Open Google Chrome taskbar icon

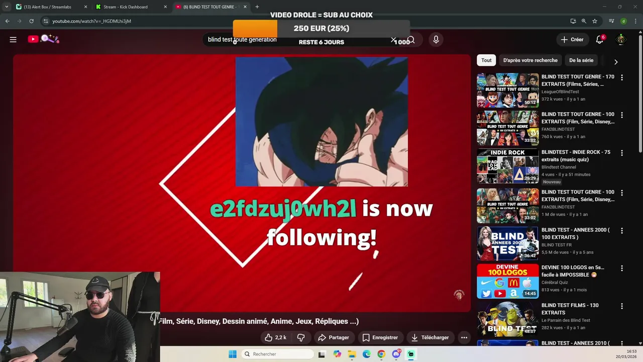coord(381,354)
